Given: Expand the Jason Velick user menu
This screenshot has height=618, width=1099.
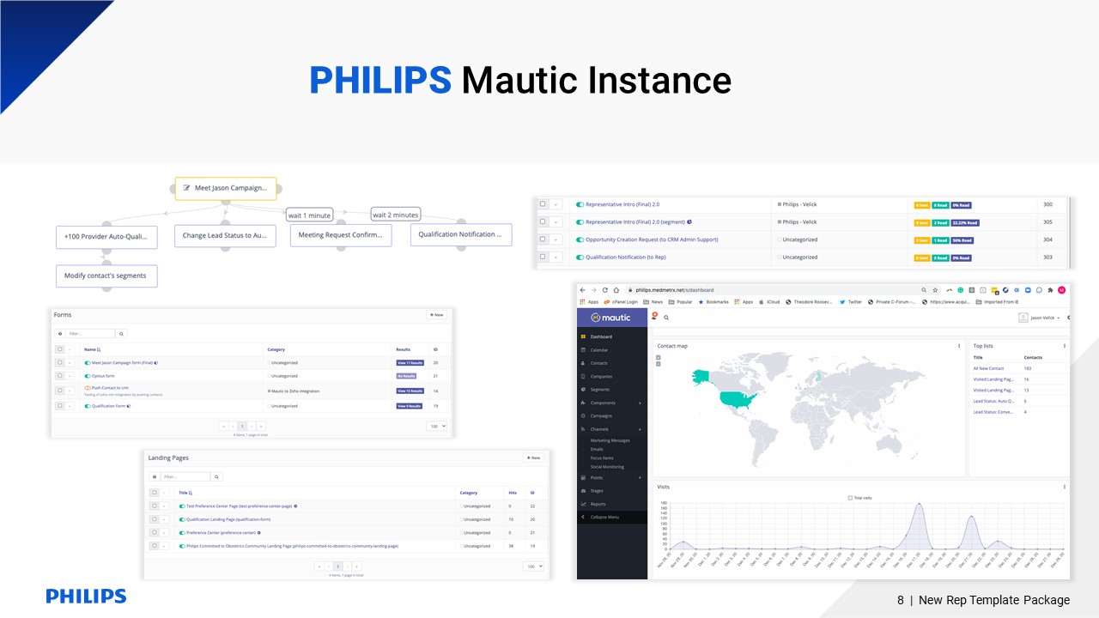Looking at the screenshot, I should (x=1039, y=318).
